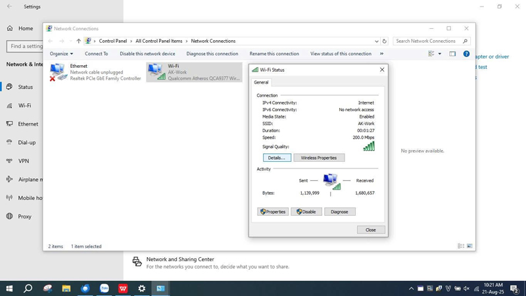Open Control Panel in the breadcrumb path

[113, 41]
